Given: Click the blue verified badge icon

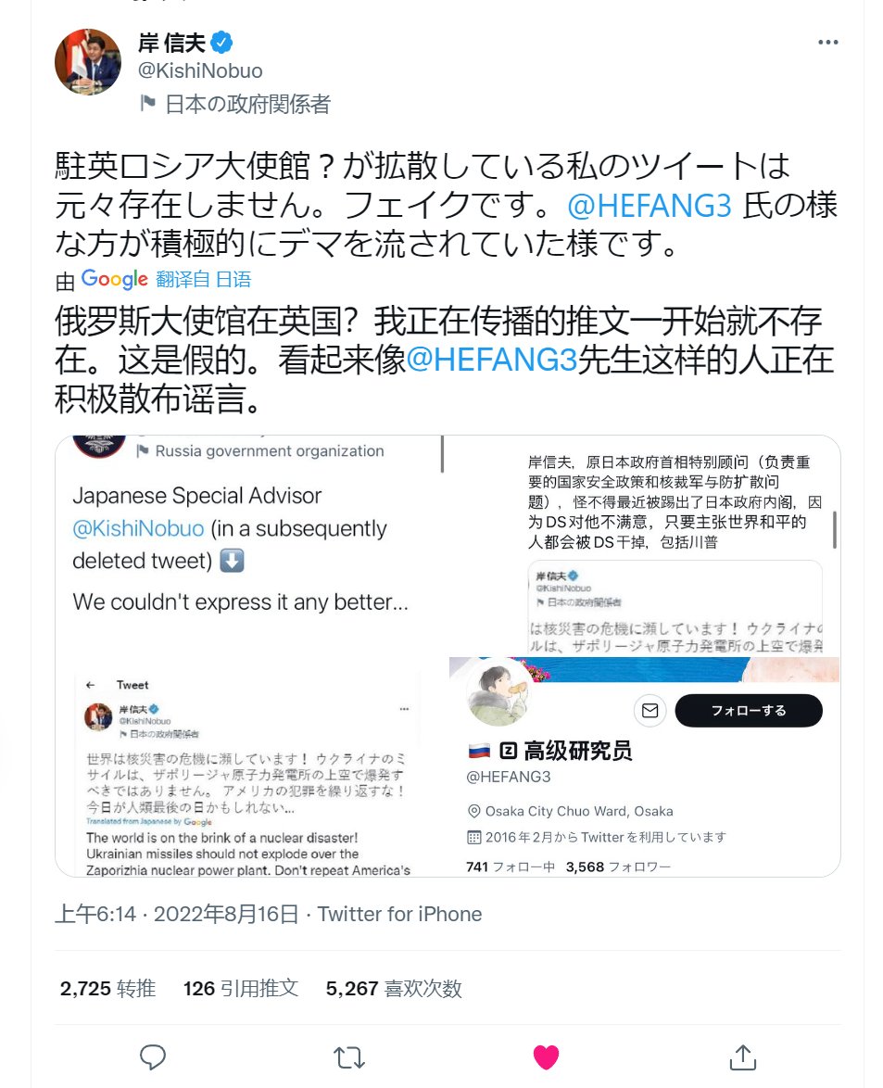Looking at the screenshot, I should tap(221, 43).
